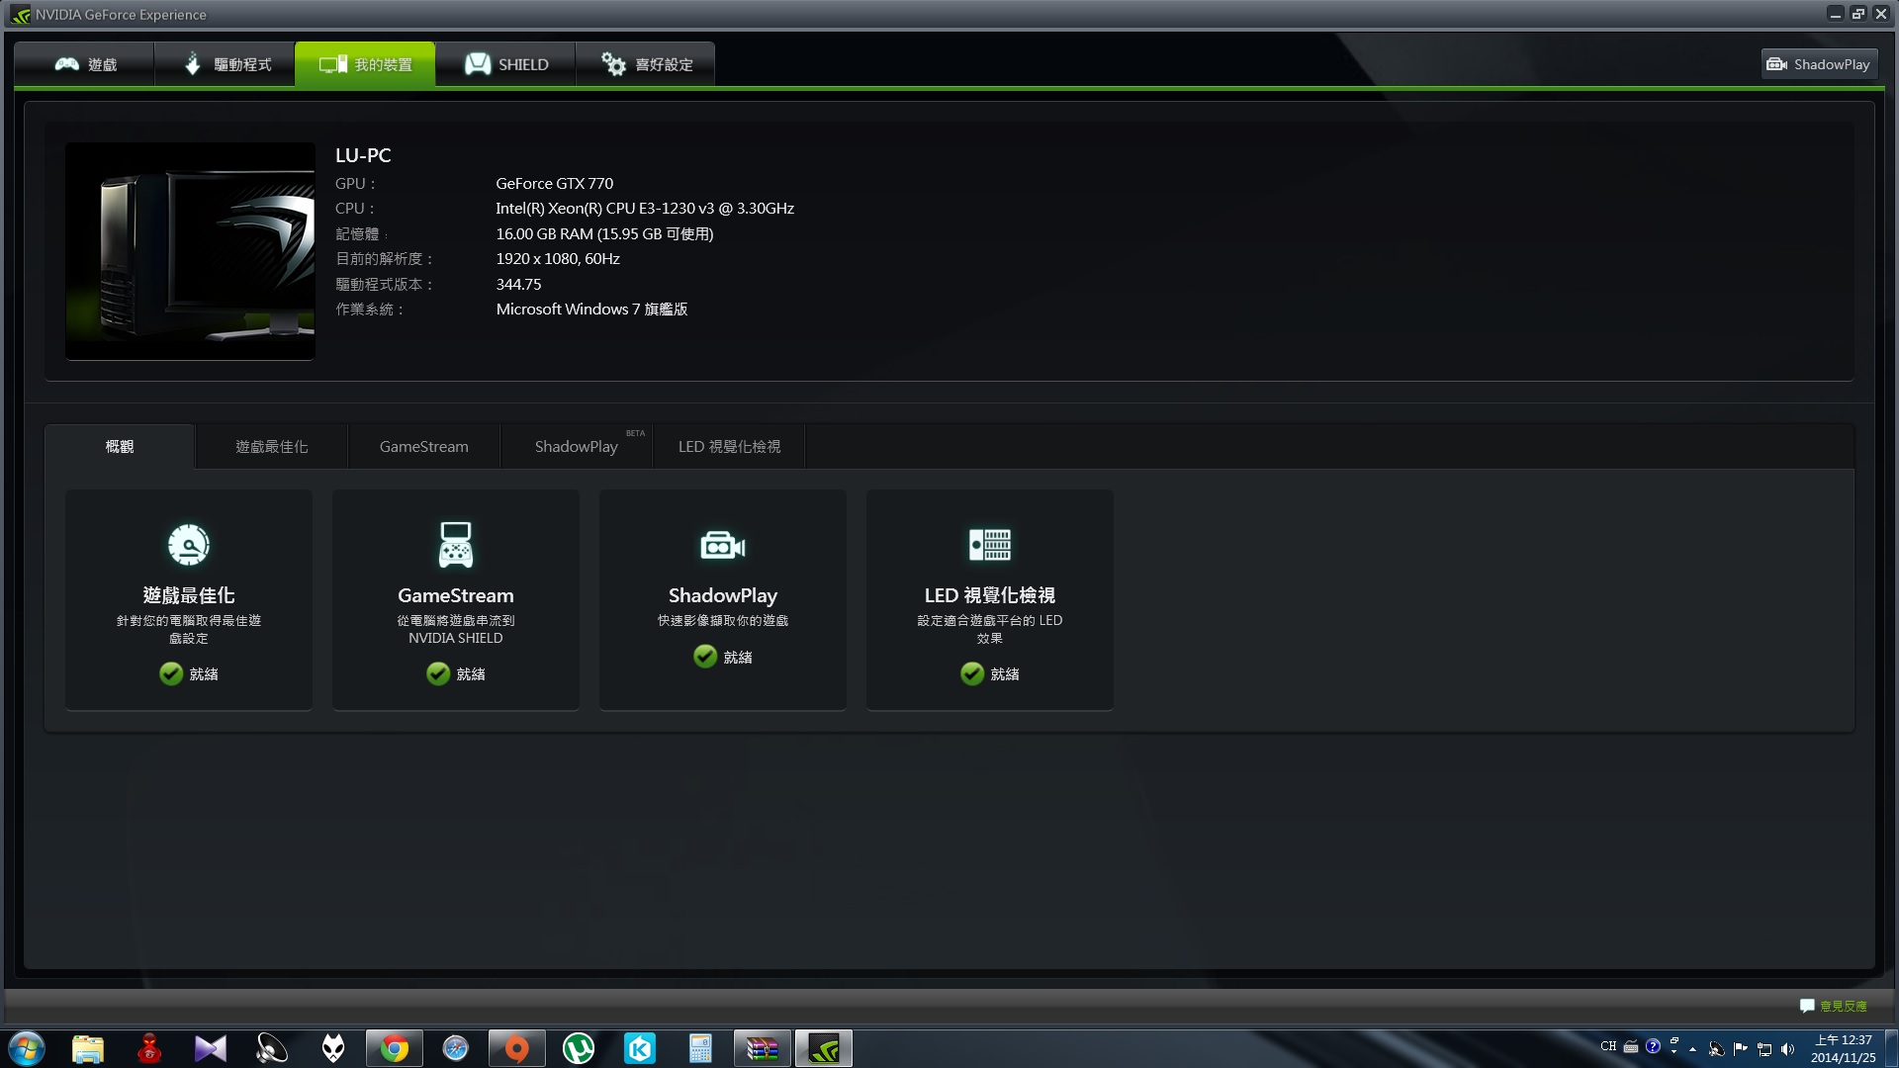Click the 遊戲最佳化 card icon
The image size is (1899, 1068).
pos(189,544)
